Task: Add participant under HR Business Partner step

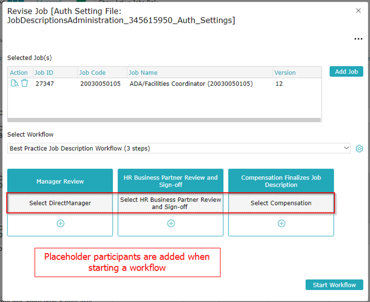Action: click(171, 223)
